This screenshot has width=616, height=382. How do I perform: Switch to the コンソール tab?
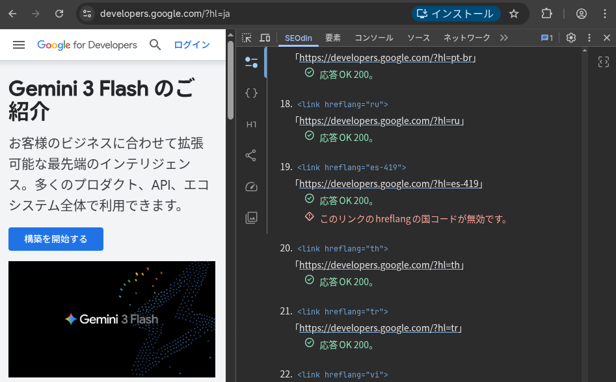[x=373, y=38]
